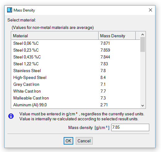Select Grey Cast Iron entry
The image size is (161, 152).
point(76,84)
